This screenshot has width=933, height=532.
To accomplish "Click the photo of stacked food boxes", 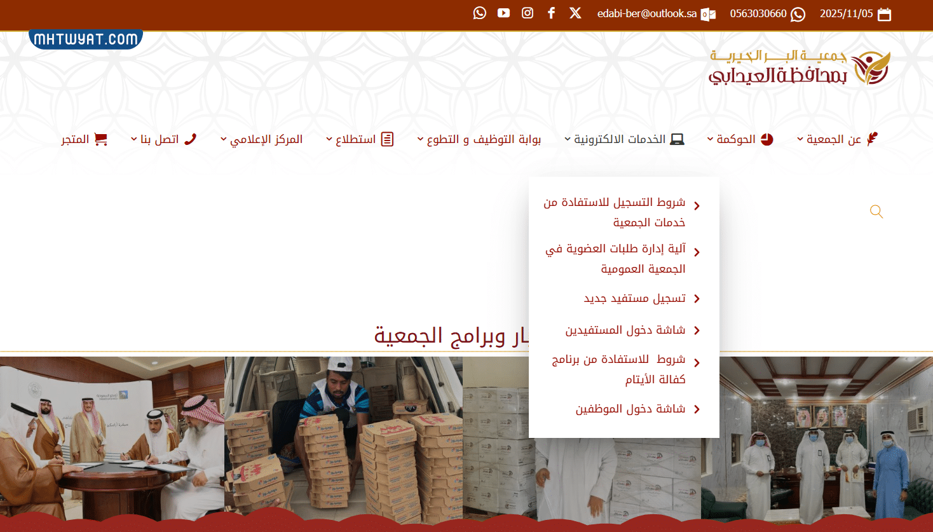I will point(343,439).
